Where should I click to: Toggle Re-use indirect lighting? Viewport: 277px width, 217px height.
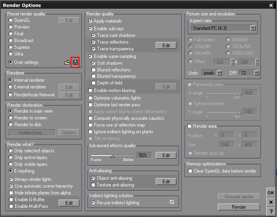pos(93,202)
